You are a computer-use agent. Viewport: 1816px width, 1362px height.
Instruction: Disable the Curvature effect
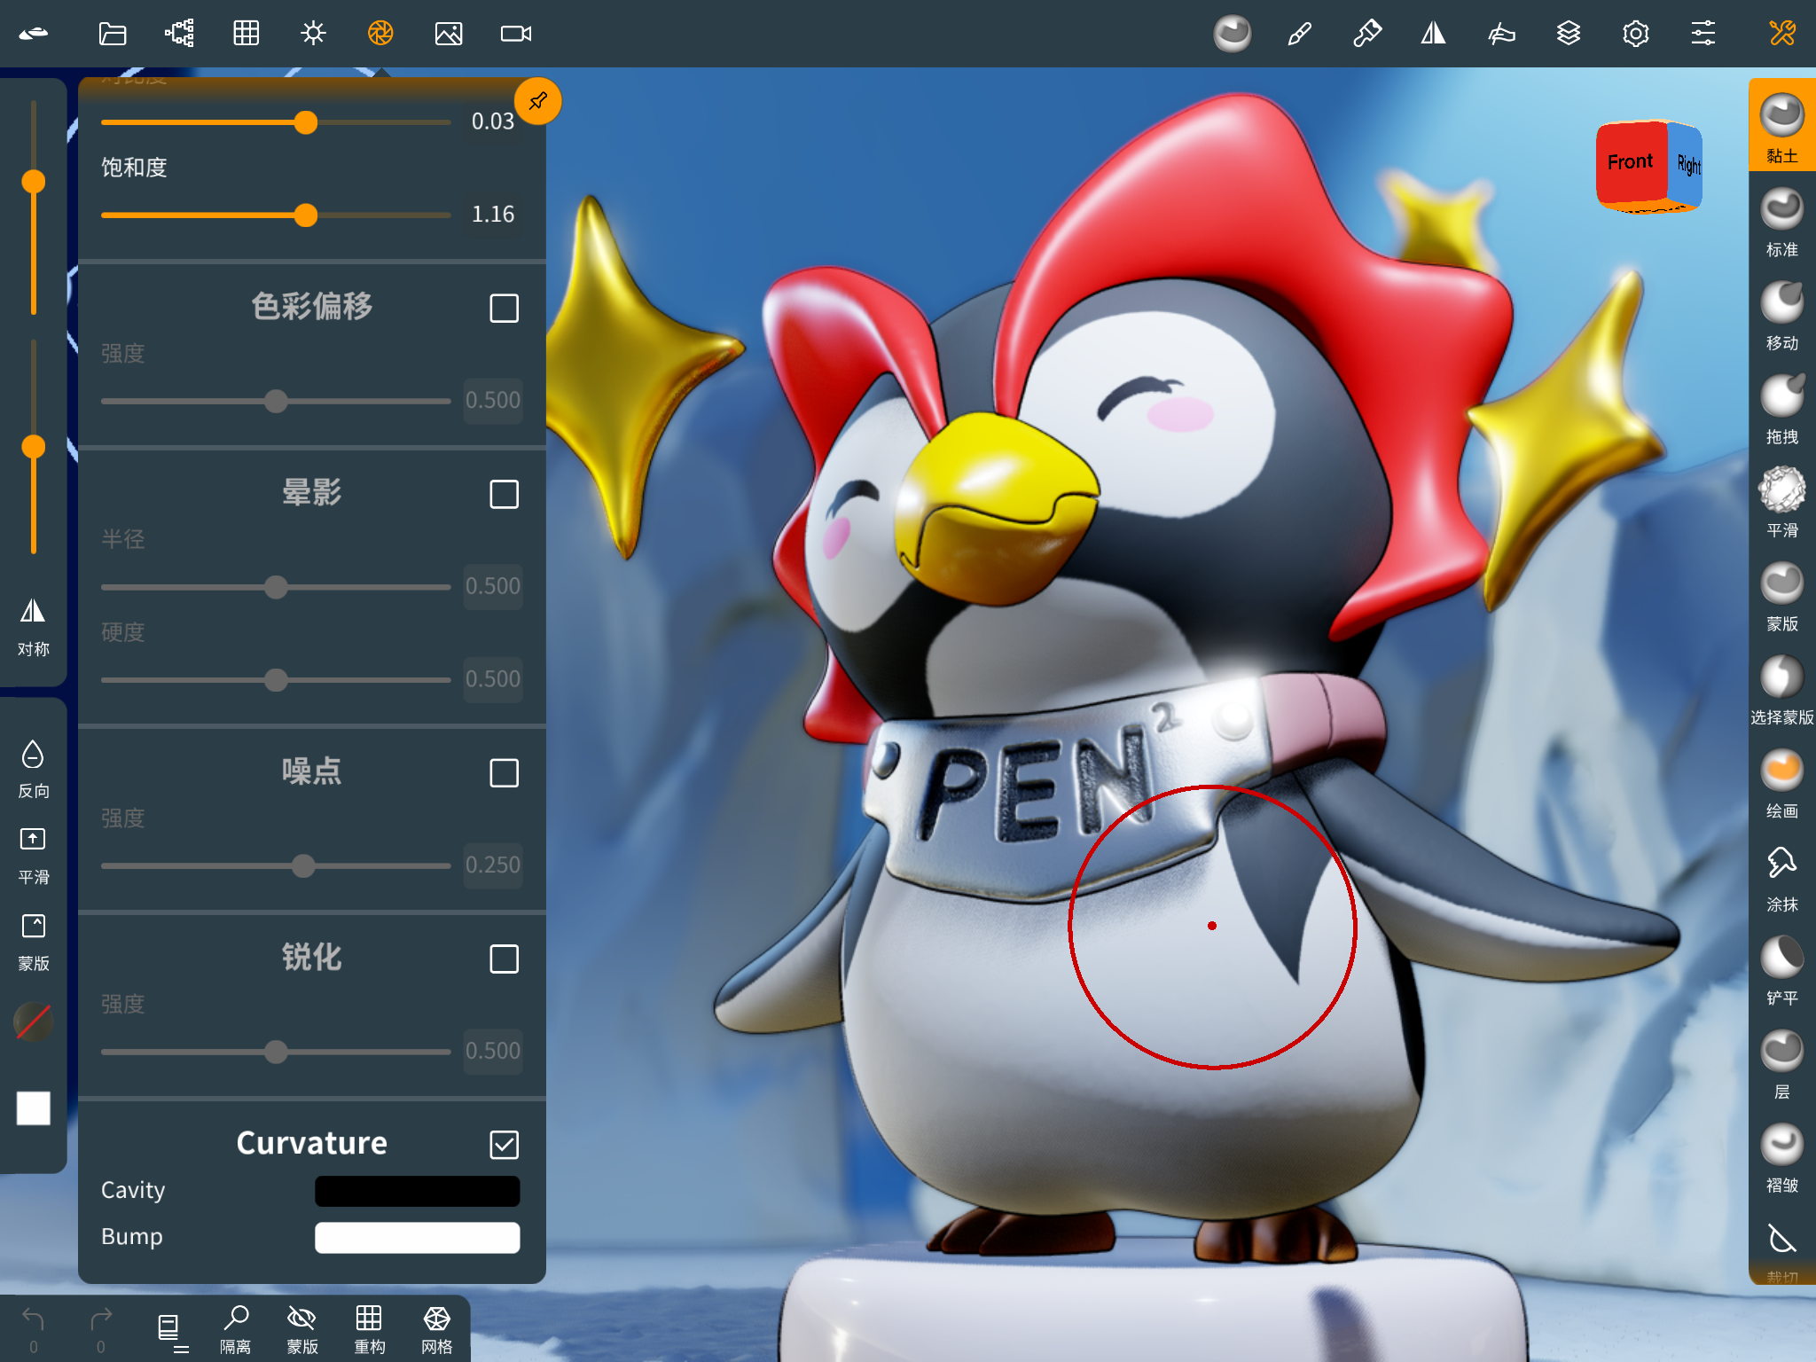tap(505, 1145)
